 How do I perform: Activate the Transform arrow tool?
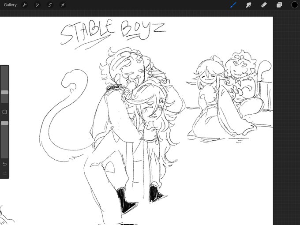tap(63, 5)
